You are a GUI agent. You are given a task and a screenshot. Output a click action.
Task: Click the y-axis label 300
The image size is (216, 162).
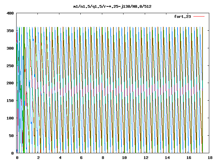[10, 48]
